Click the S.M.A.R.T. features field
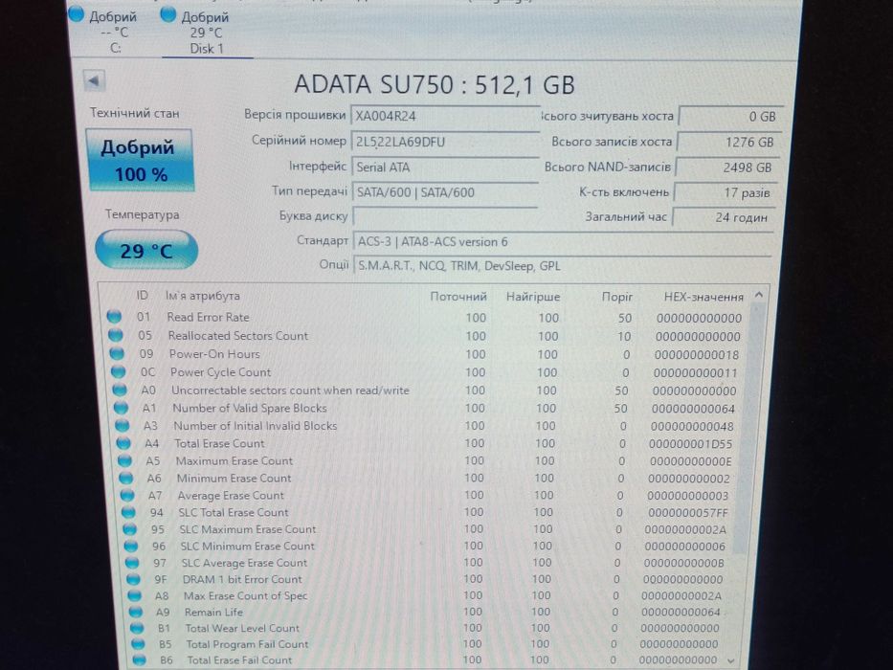Screen dimensions: 893x670 563,265
